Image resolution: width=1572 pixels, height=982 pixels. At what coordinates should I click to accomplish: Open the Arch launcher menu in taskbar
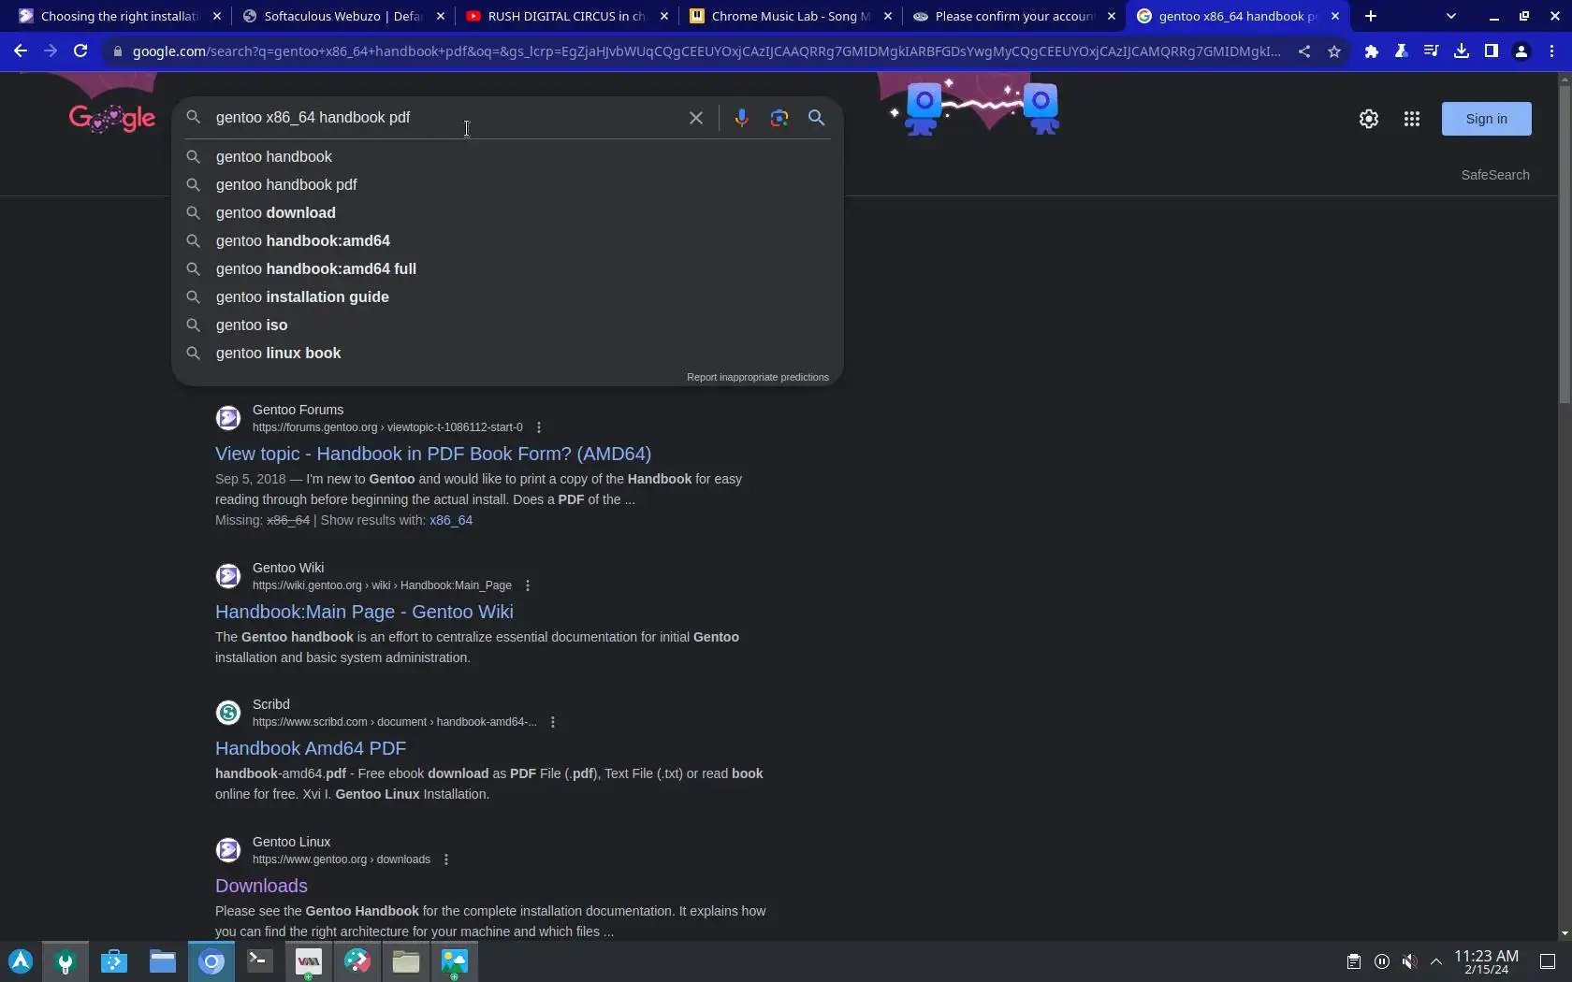click(21, 961)
